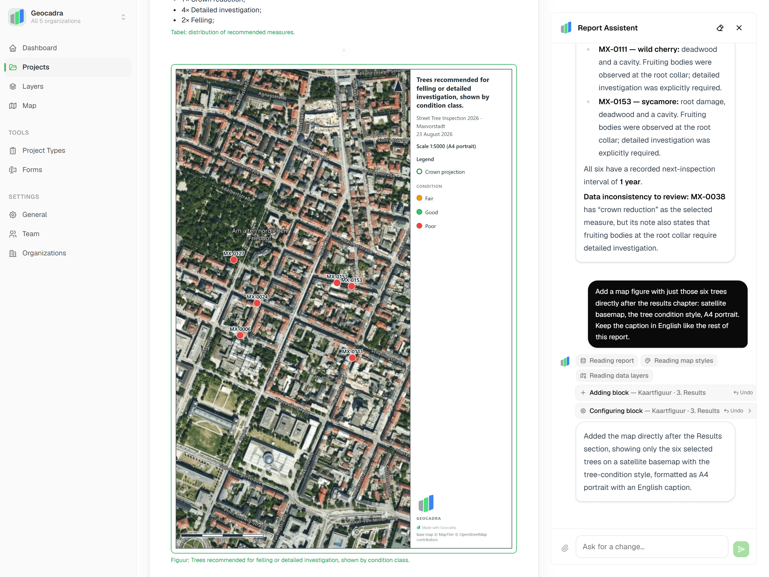Viewport: 769px width, 577px height.
Task: Click the 'Scale 1:5000 (A4 portrait)' text
Action: (446, 146)
